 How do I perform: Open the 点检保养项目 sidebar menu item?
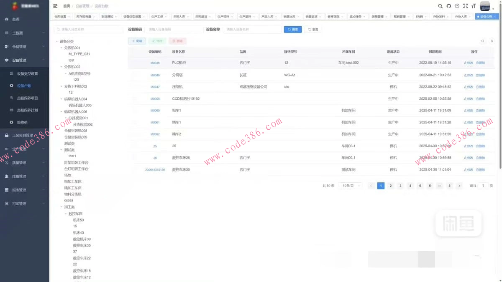click(27, 98)
